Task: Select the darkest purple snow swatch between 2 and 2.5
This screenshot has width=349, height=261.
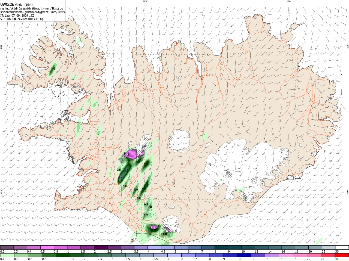Action: tap(100, 247)
